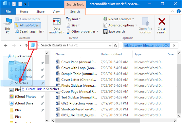Click the address bar location icon
The image size is (182, 123).
pos(33,45)
